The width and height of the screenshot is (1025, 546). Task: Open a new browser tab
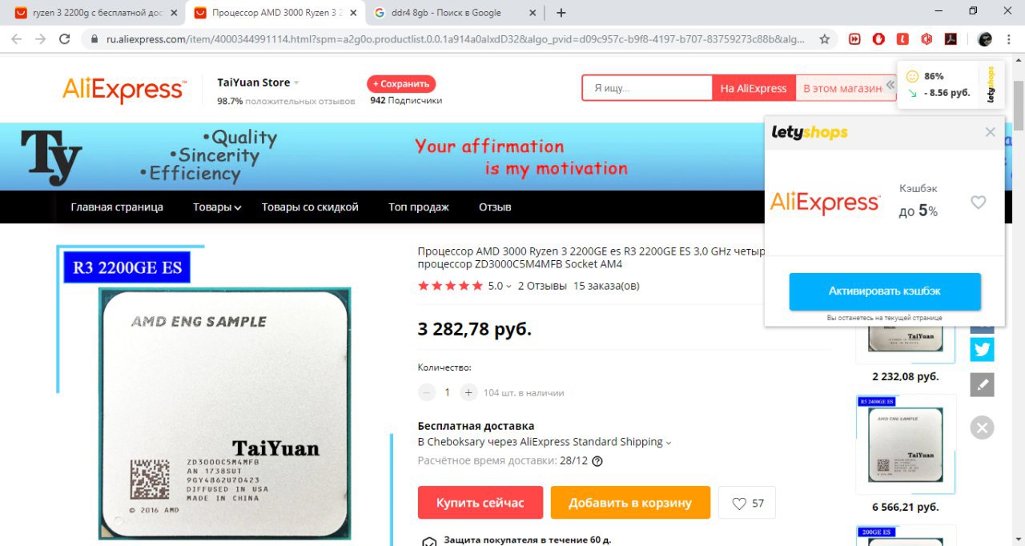[x=561, y=13]
